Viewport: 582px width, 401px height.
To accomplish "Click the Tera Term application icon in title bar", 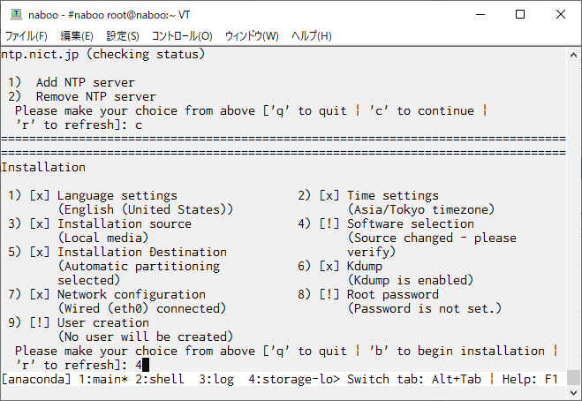I will (x=16, y=14).
